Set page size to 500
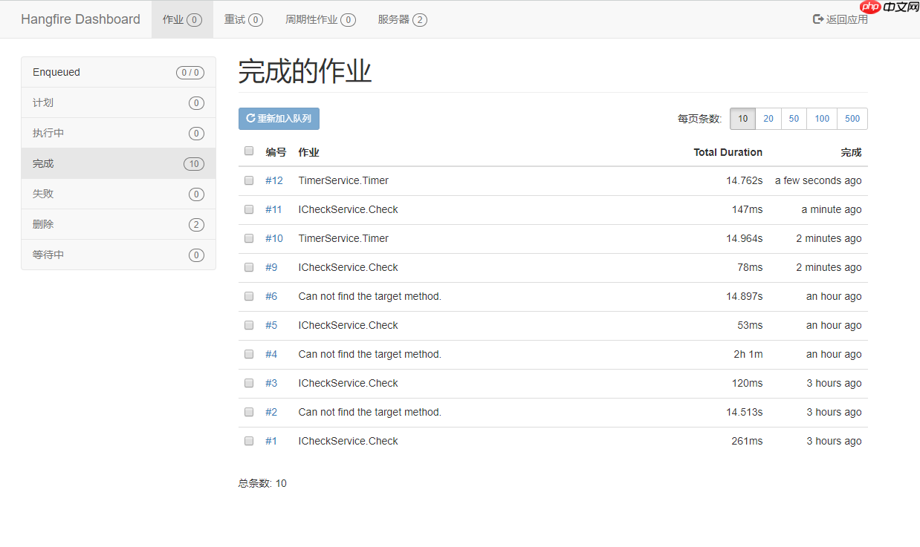920x547 pixels. 852,118
